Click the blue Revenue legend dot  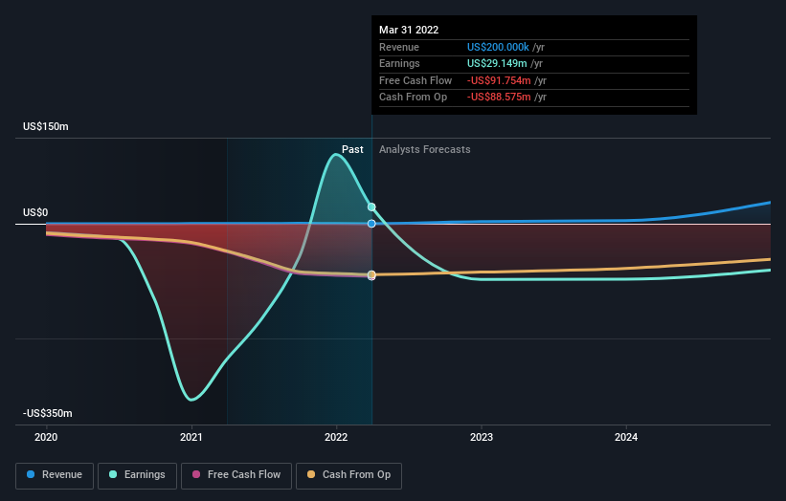[31, 474]
